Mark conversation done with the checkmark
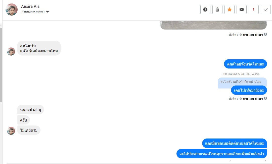272x164 pixels. click(x=265, y=9)
